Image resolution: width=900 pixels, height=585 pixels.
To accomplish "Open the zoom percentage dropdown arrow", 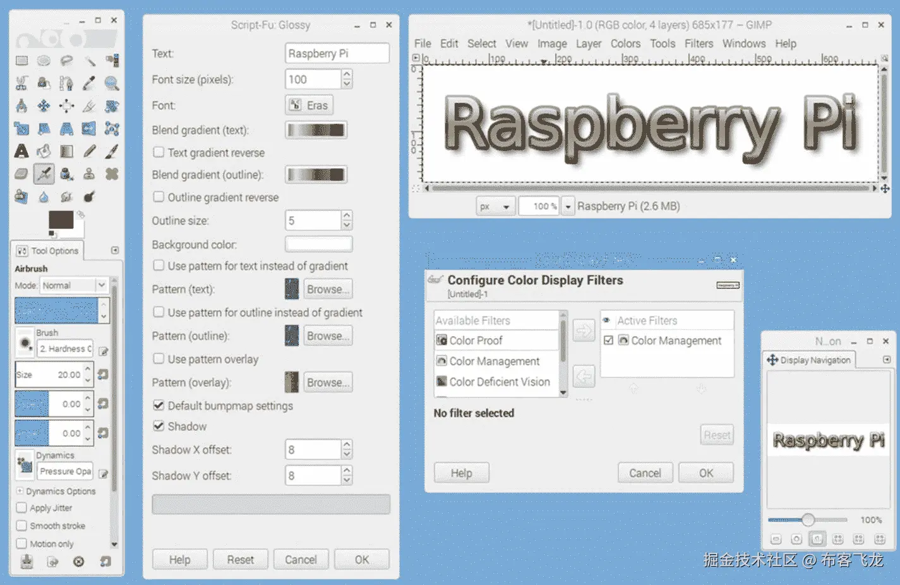I will click(567, 207).
